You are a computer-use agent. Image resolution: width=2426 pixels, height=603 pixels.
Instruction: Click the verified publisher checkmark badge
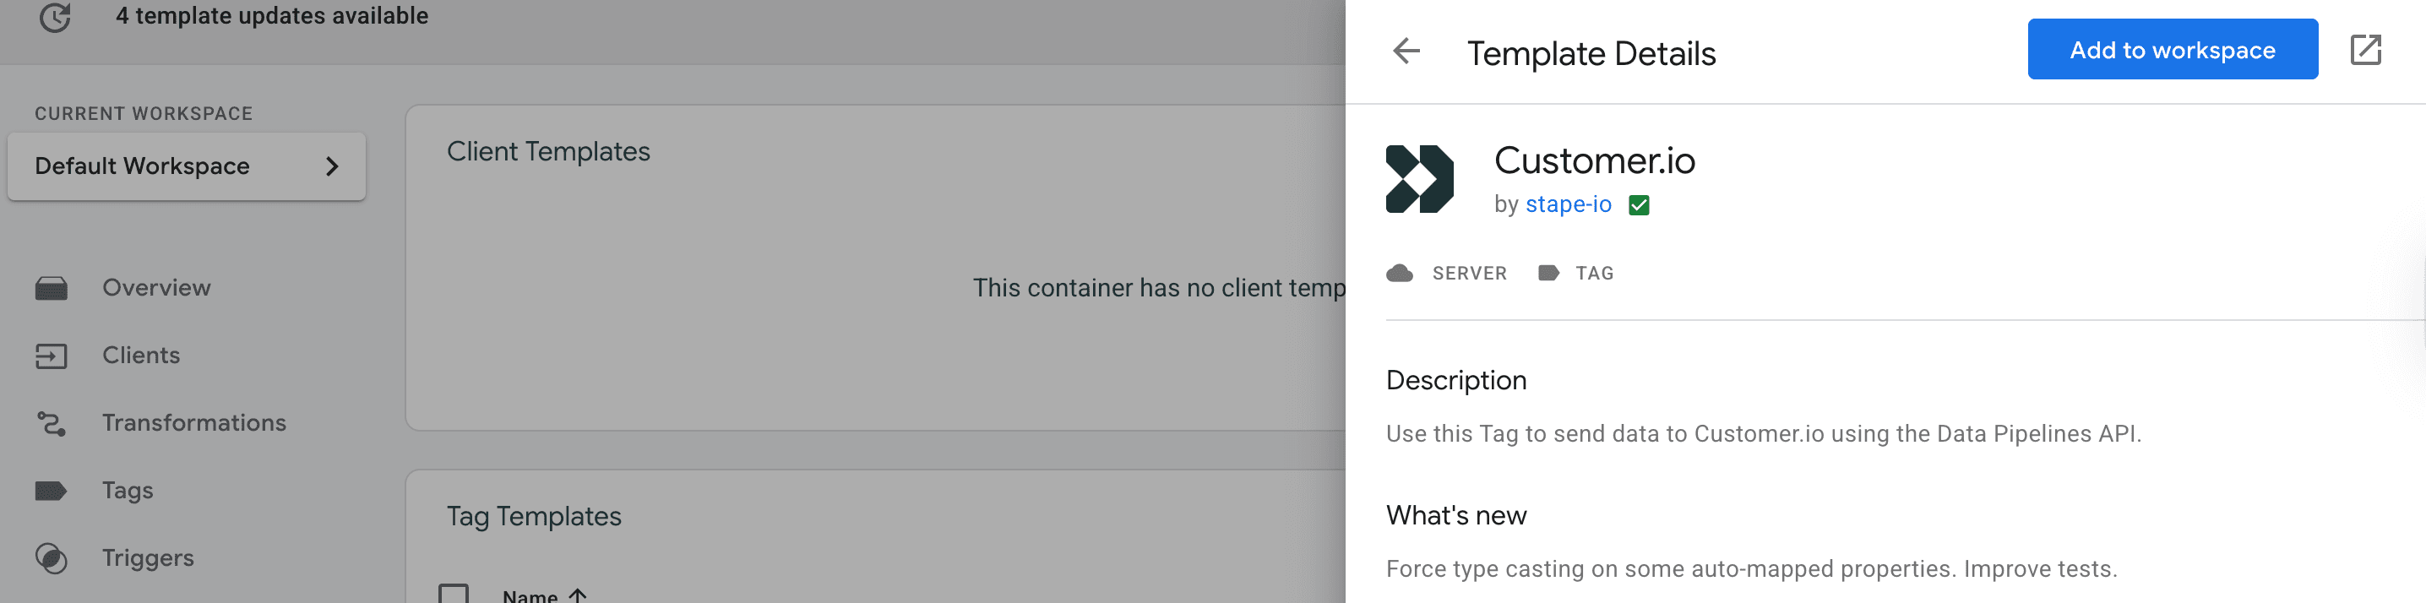[1639, 204]
